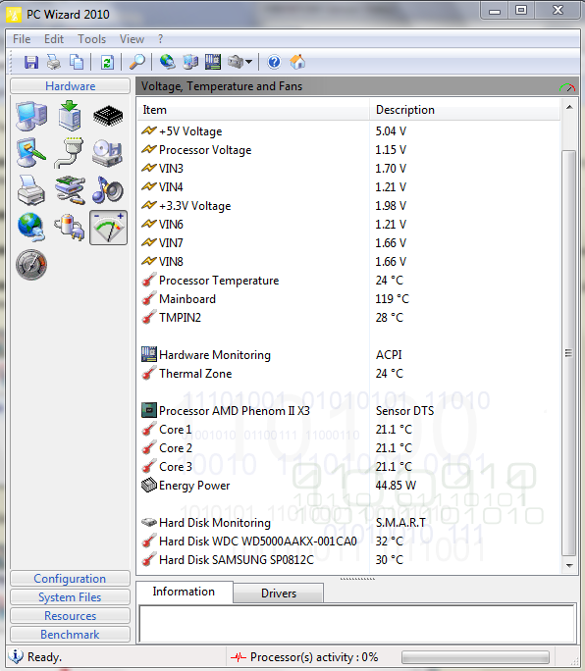Click the info icon in the status bar

point(16,656)
